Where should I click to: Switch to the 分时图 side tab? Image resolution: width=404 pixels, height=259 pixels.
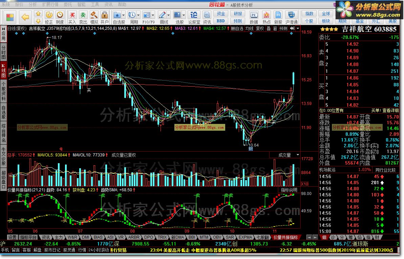[x=4, y=52]
